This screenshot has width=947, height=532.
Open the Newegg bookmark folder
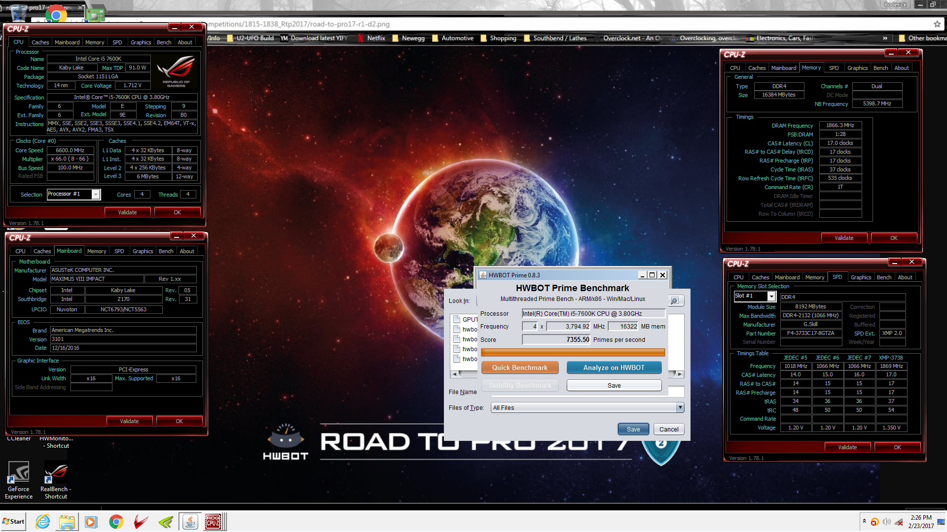pyautogui.click(x=408, y=38)
